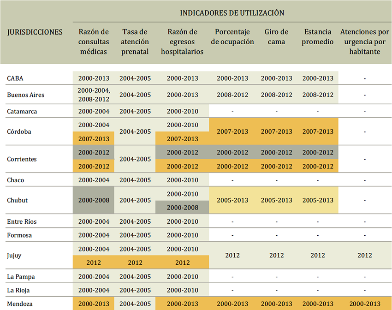Select the La Pampa 2004-2005 cell
Screen dimensions: 392x310
click(x=135, y=277)
